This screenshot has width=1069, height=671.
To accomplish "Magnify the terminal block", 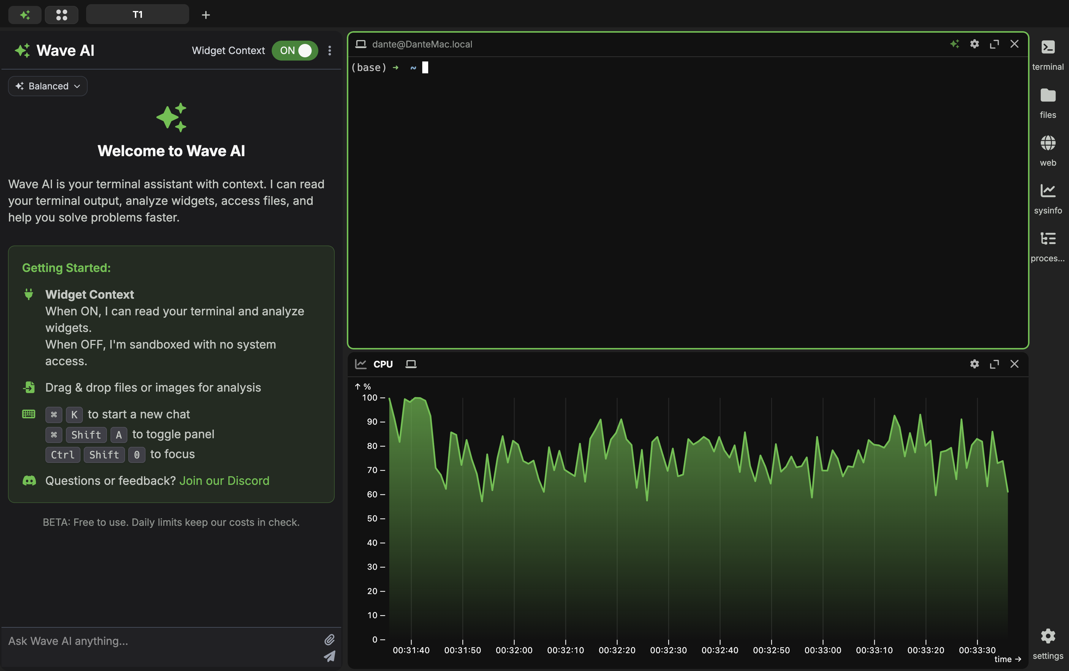I will pos(994,44).
